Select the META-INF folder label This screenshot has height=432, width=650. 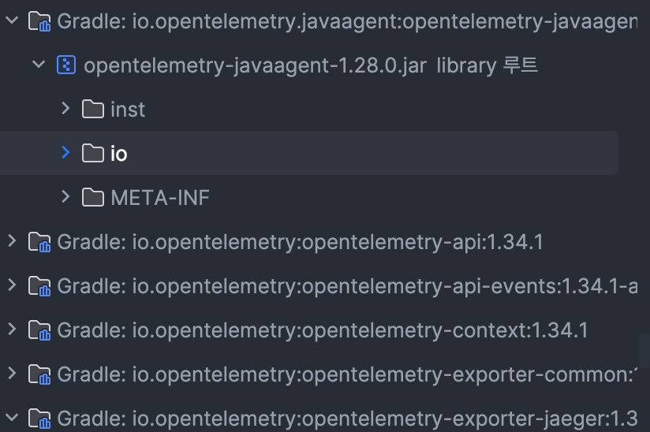(160, 197)
